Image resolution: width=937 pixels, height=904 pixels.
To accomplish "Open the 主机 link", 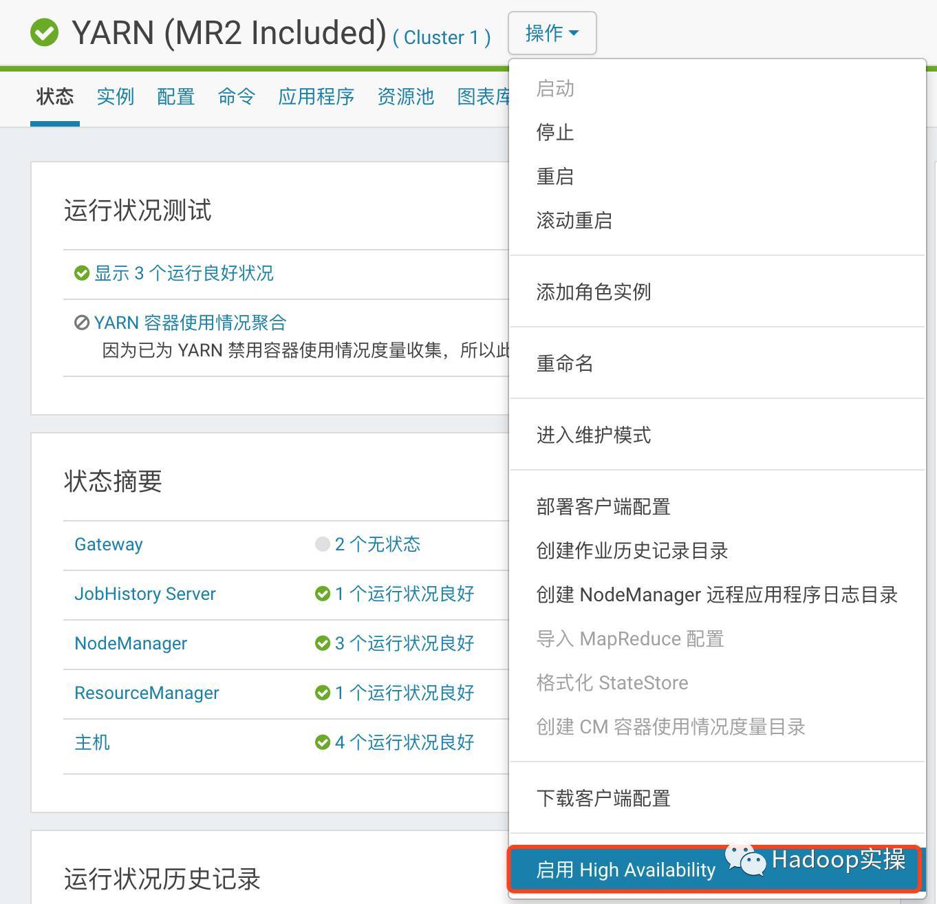I will (x=92, y=742).
